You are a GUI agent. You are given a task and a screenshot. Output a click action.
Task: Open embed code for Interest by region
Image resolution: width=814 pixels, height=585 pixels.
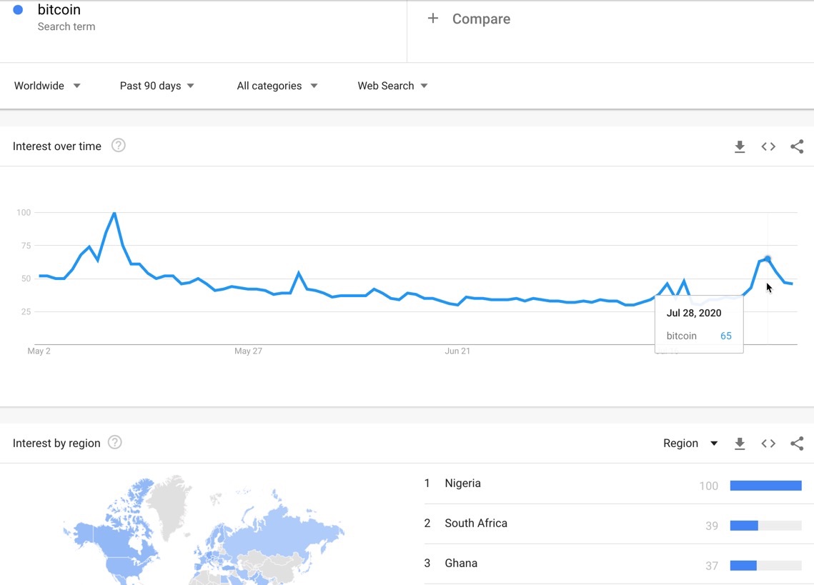tap(768, 444)
